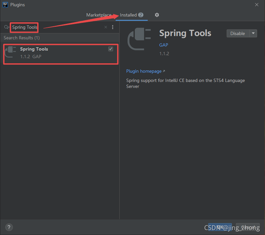Click the search magnifier history icon

pyautogui.click(x=7, y=27)
